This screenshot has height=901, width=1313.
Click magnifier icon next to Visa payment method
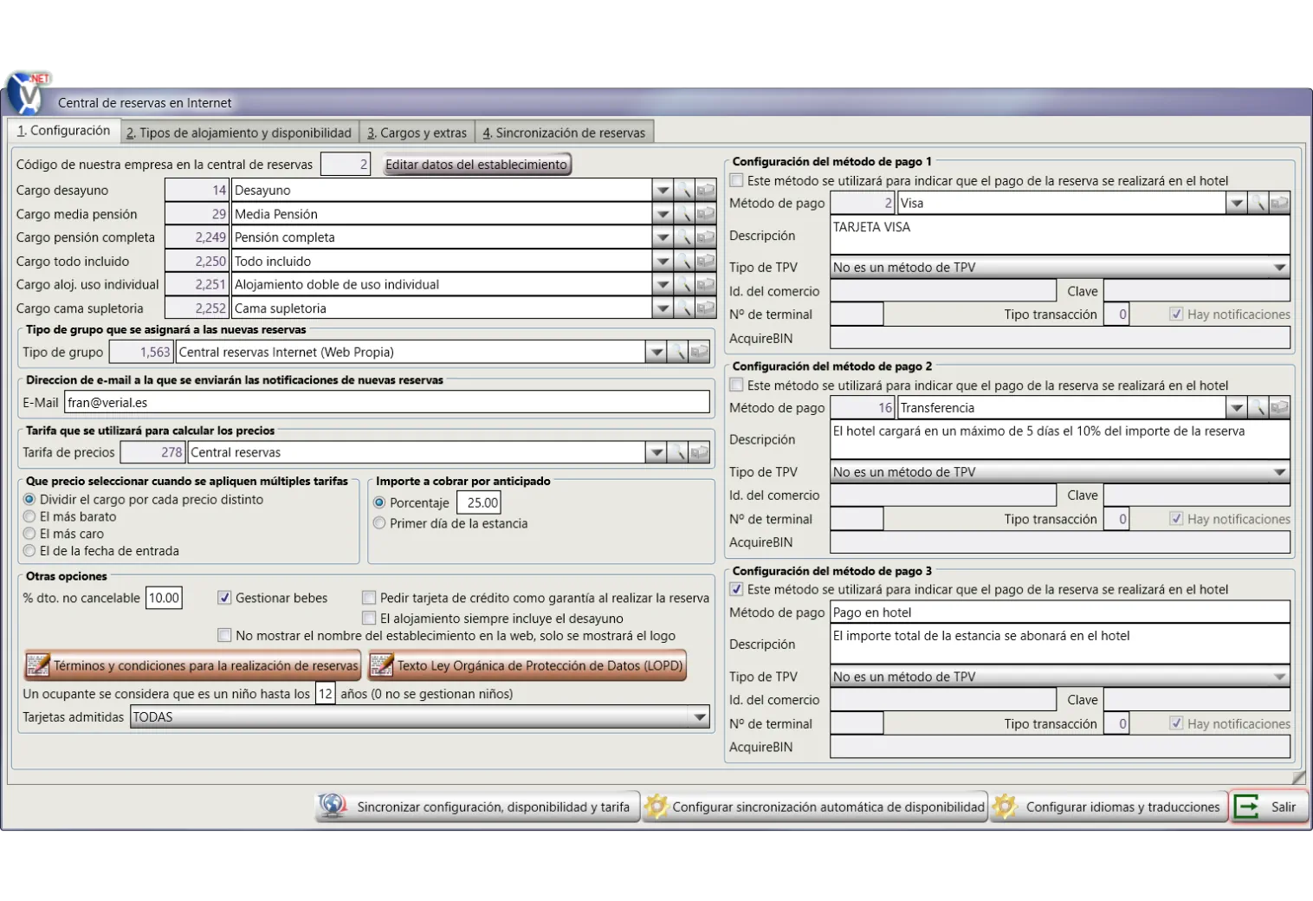click(x=1258, y=204)
